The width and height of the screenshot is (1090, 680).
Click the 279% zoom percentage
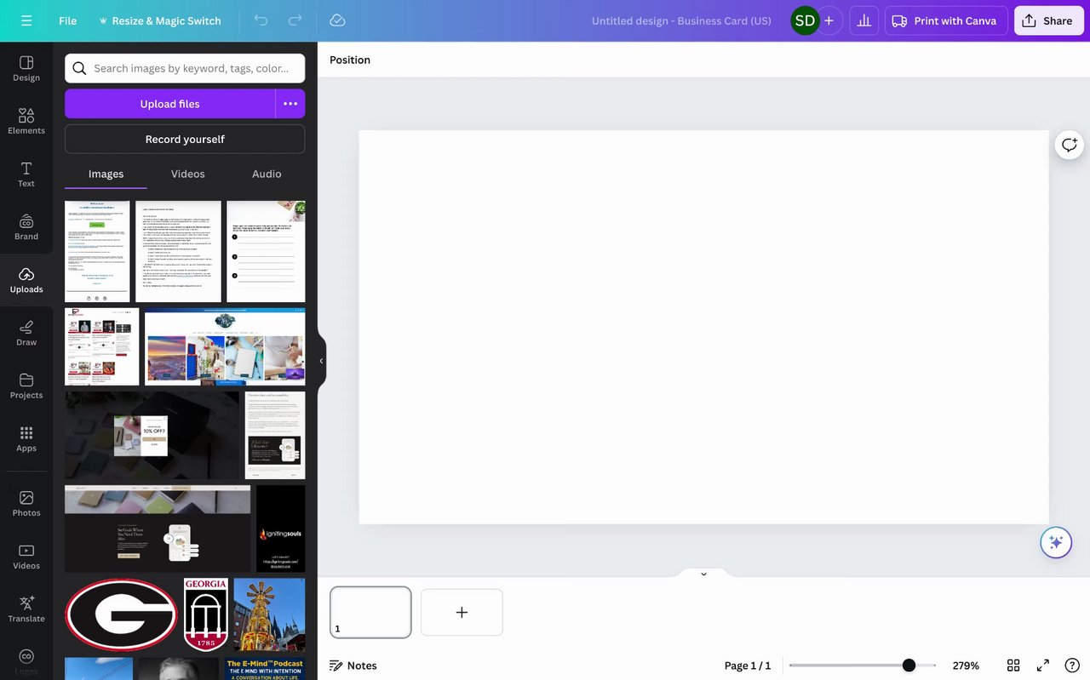(x=966, y=666)
